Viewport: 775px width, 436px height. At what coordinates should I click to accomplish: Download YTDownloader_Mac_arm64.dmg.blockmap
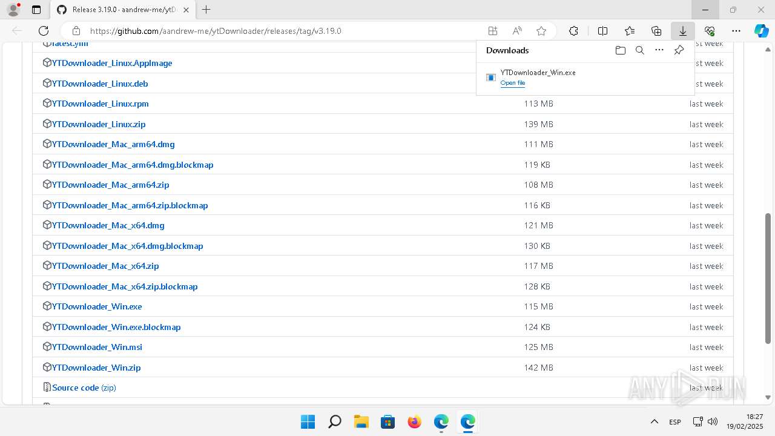point(133,165)
